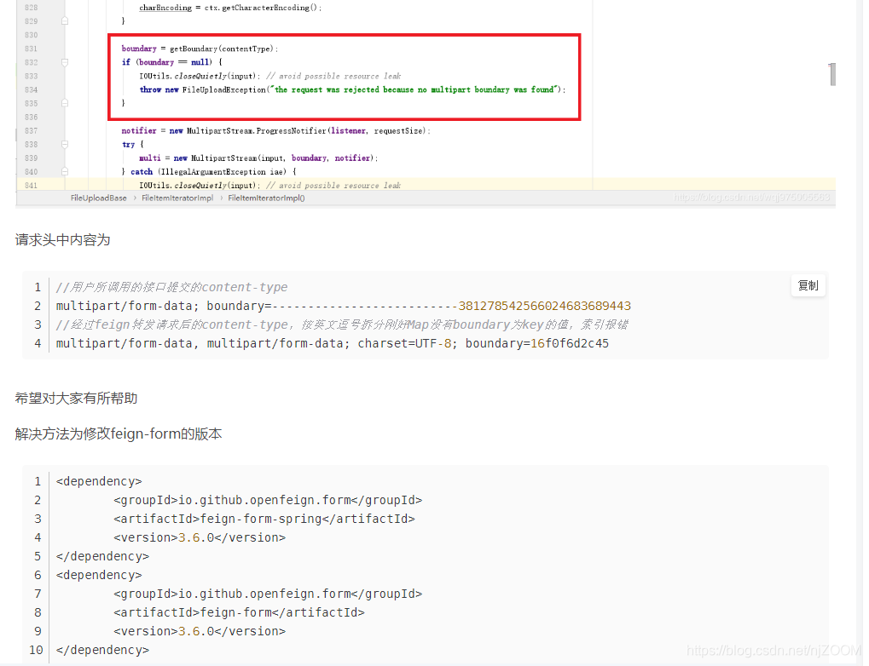Screen dimensions: 869x666
Task: Click the boundary variable icon link on line 831
Action: coord(139,48)
